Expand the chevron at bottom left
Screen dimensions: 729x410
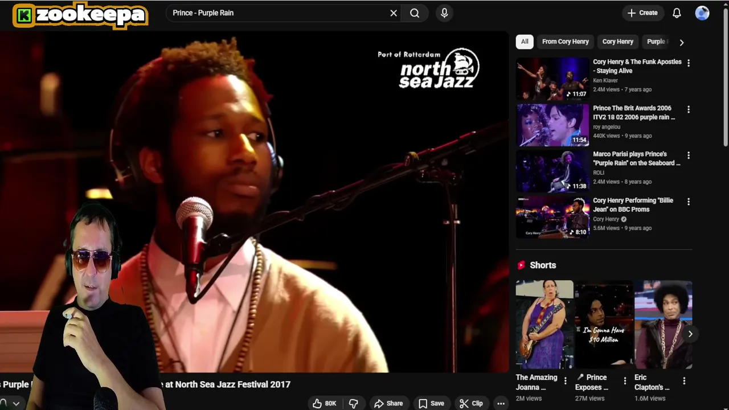pyautogui.click(x=16, y=403)
